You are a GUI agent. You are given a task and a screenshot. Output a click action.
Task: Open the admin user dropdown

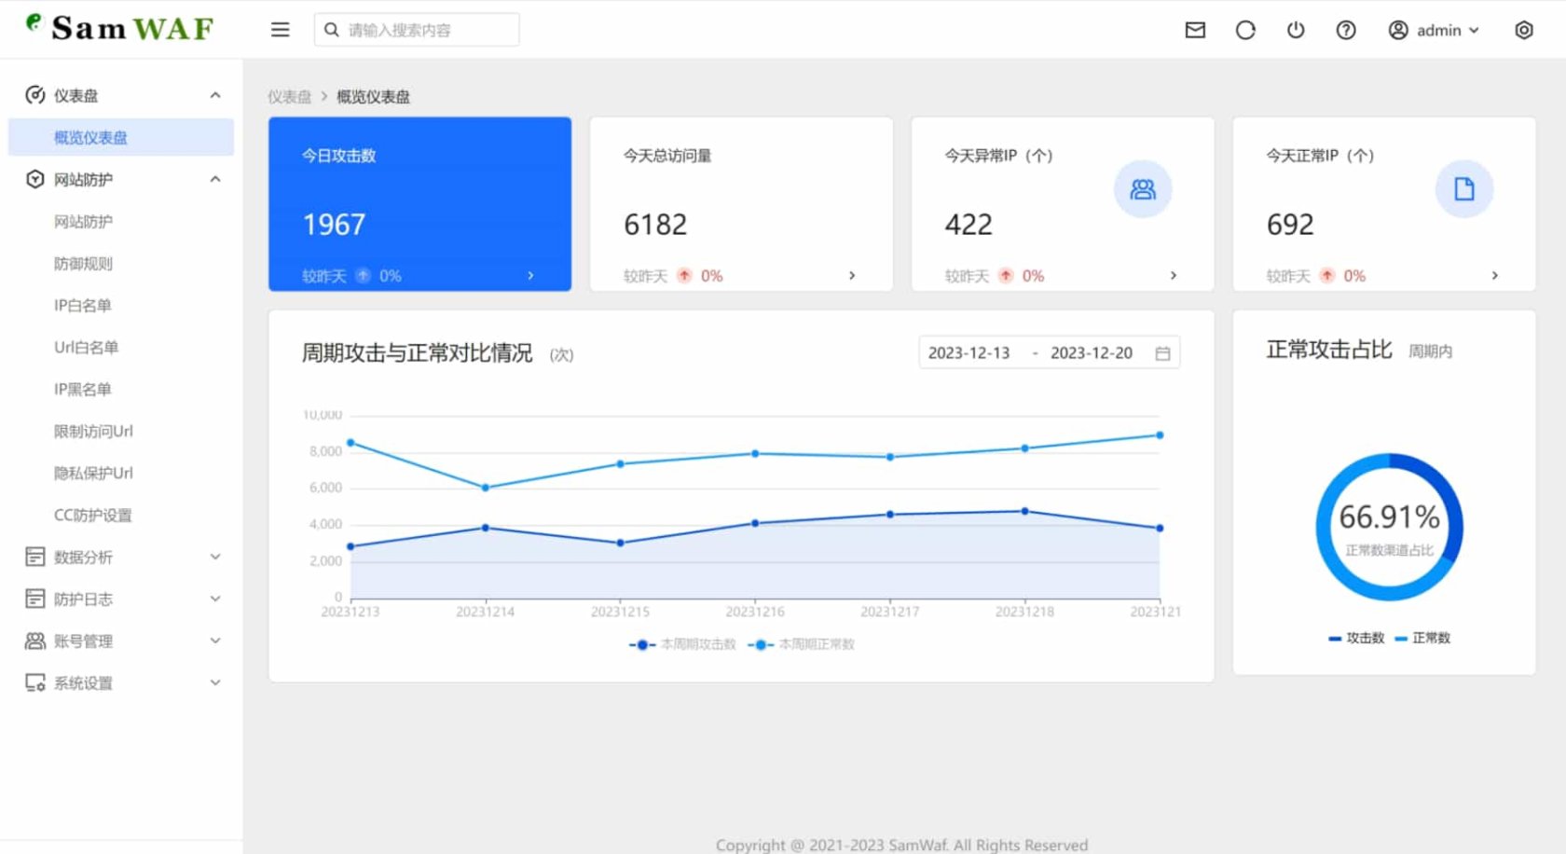pyautogui.click(x=1434, y=30)
